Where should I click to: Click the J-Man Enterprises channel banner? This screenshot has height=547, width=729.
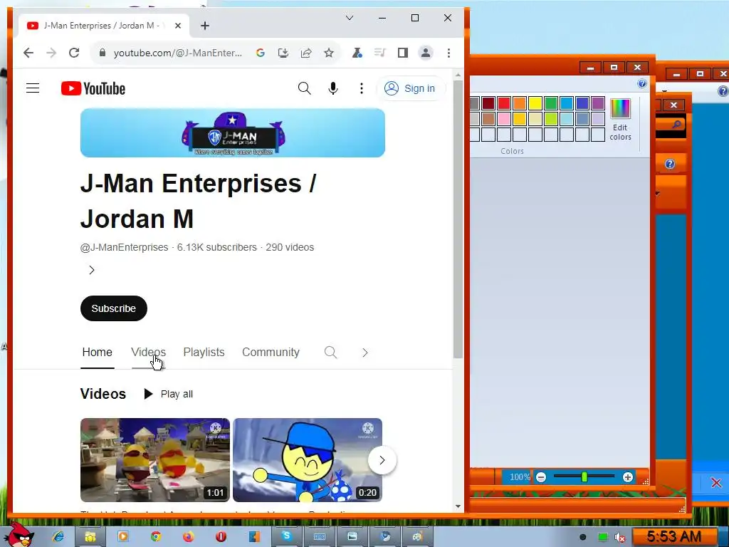coord(233,133)
